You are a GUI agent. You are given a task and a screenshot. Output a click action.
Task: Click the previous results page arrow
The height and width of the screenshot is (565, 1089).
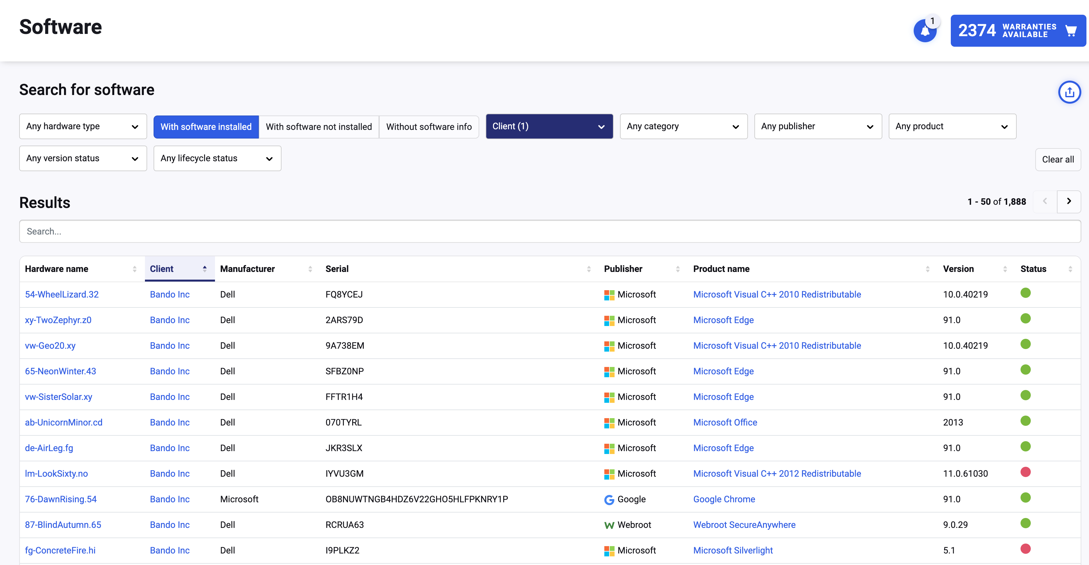click(1045, 201)
